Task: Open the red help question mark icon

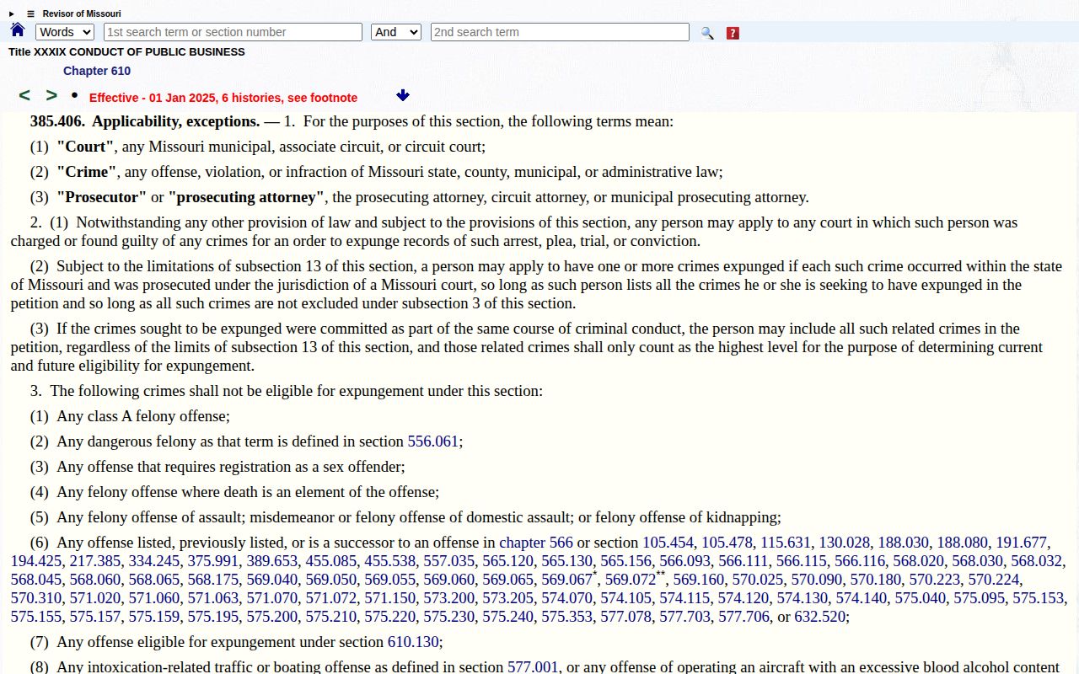Action: (x=733, y=33)
